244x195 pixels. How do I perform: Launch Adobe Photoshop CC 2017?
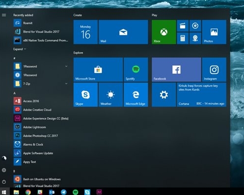click(41, 136)
